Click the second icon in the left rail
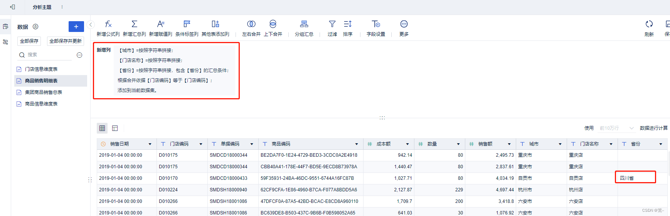This screenshot has width=670, height=216. click(5, 42)
